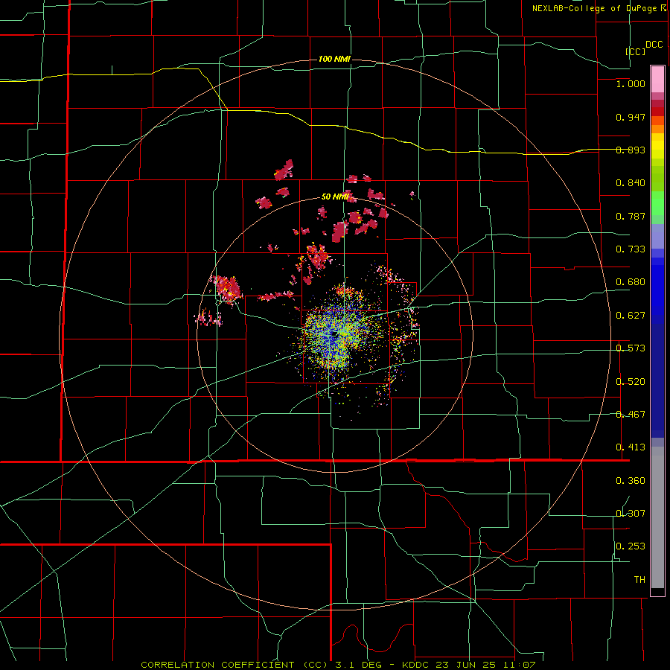Click the 100 NMI range ring label
The height and width of the screenshot is (670, 670).
click(334, 59)
